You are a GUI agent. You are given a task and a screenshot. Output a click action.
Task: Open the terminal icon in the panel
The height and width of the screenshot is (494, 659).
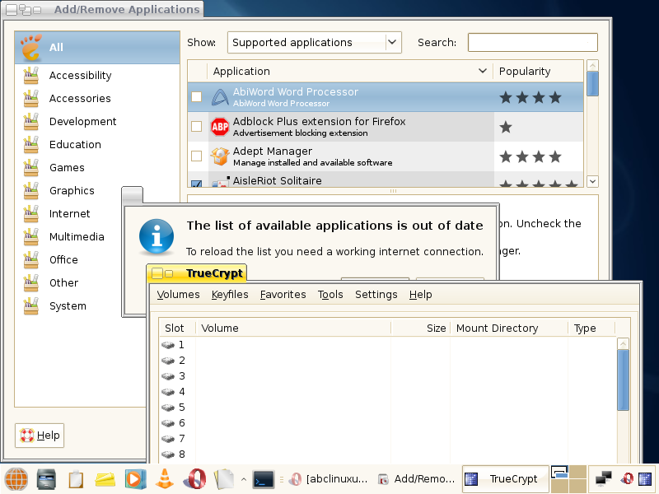264,479
